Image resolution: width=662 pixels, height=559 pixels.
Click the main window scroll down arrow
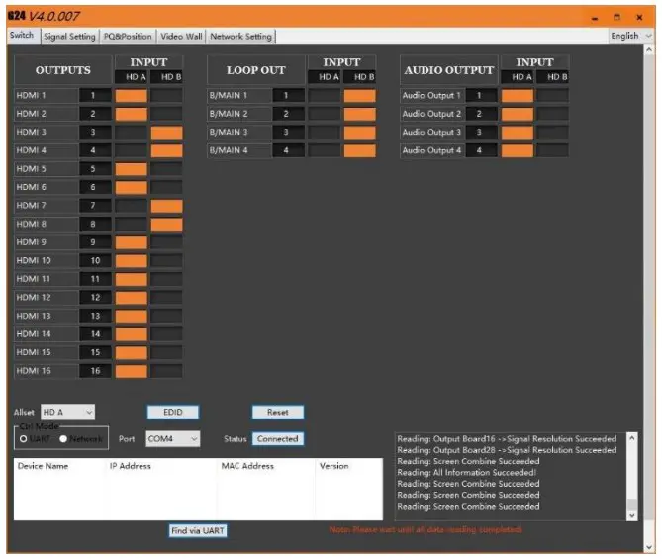tap(649, 547)
